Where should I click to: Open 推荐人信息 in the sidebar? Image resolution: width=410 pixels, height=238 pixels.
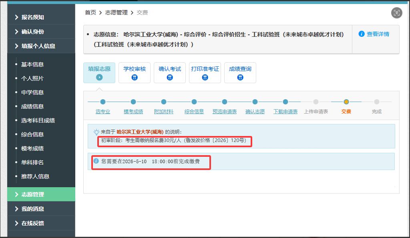click(x=35, y=176)
